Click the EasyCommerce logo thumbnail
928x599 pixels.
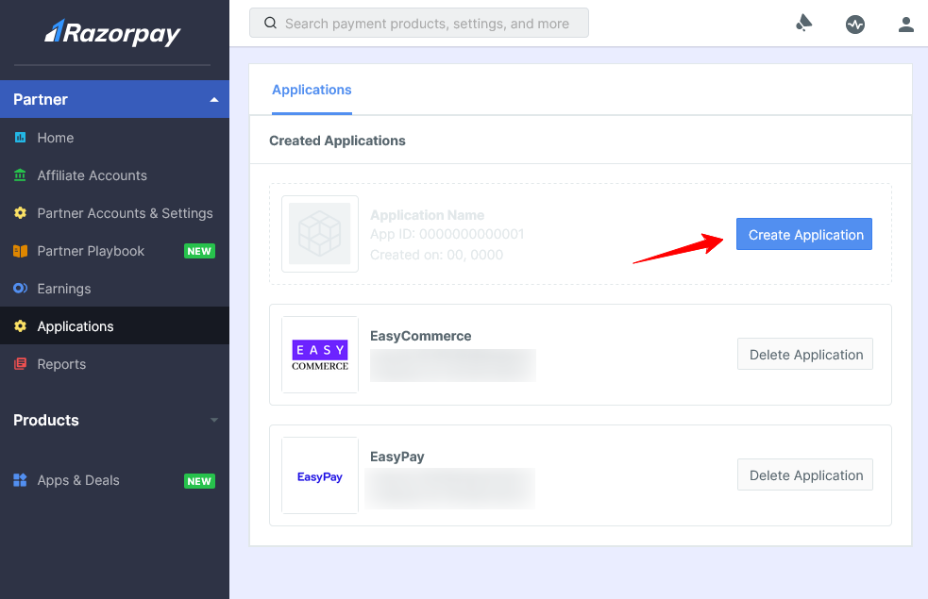320,355
